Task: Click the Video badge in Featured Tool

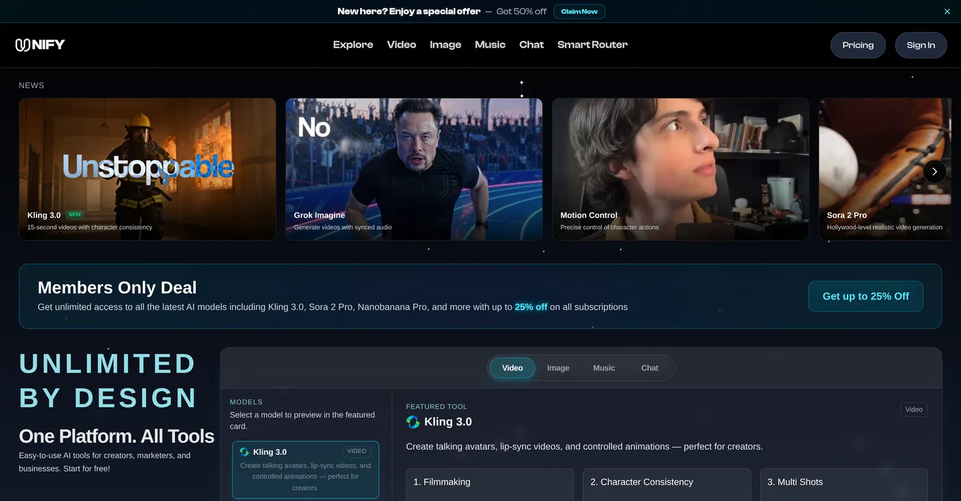Action: coord(914,410)
